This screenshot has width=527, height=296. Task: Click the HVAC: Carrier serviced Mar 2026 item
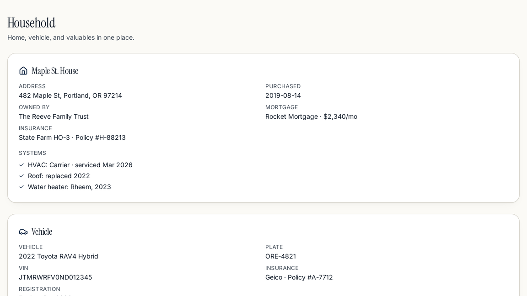coord(80,165)
